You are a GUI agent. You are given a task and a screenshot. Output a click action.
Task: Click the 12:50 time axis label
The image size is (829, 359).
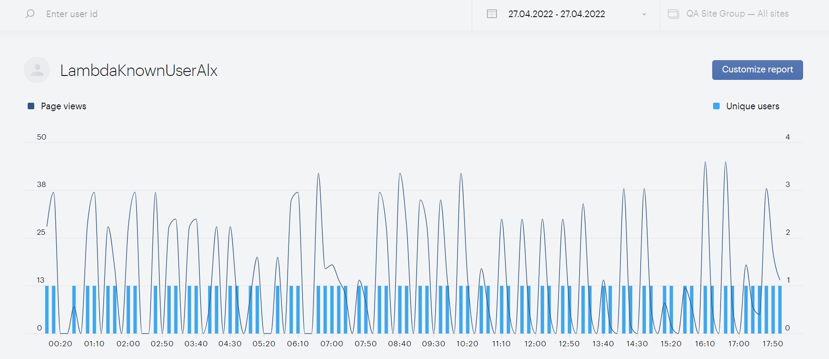[569, 344]
